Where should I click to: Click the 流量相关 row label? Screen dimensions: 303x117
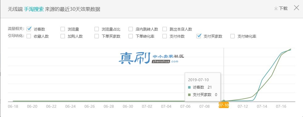click(16, 29)
